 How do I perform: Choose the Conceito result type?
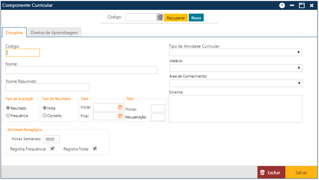pyautogui.click(x=45, y=116)
